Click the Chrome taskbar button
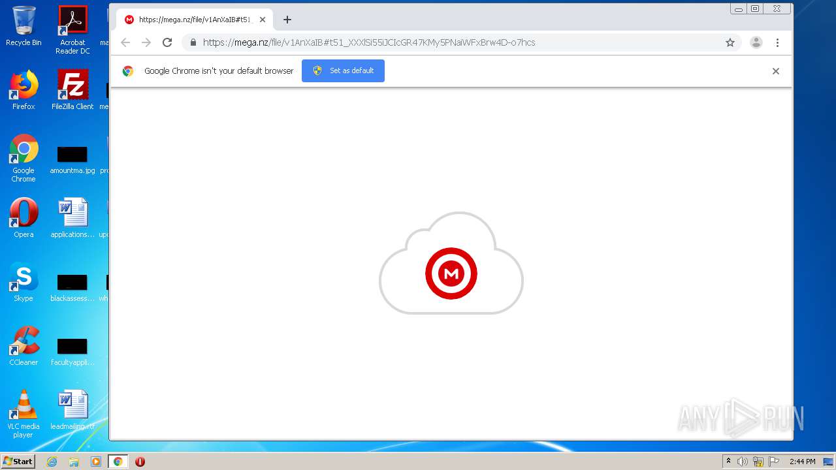The height and width of the screenshot is (470, 836). coord(118,462)
